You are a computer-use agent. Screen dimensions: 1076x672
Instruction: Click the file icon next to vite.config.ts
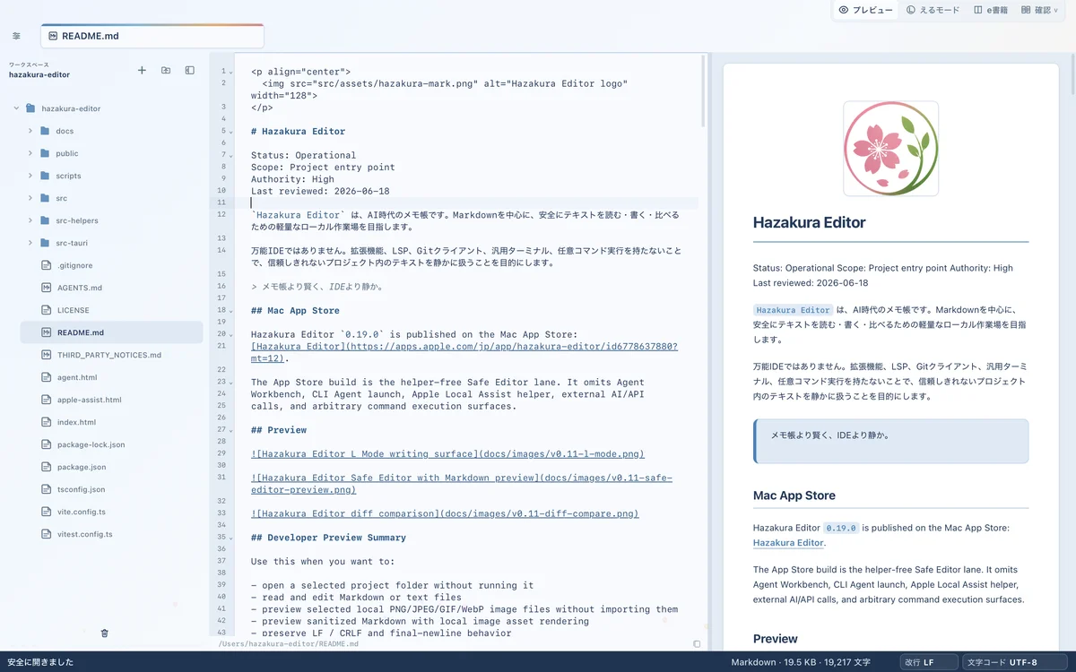coord(48,512)
